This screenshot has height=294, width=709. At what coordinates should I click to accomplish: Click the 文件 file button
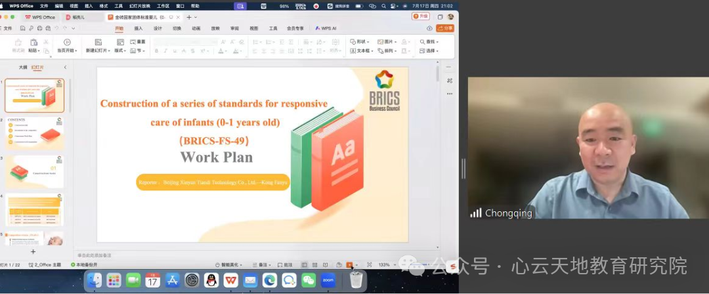[x=8, y=28]
